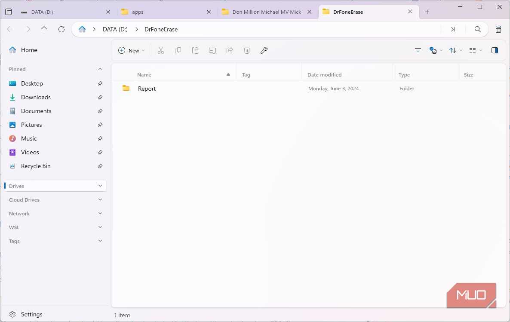510x322 pixels.
Task: Expand the chevron before DrFoneErase in the path
Action: pyautogui.click(x=137, y=29)
